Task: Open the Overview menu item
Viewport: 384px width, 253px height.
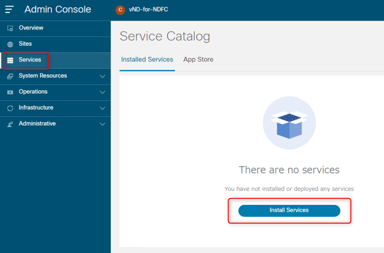Action: coord(55,29)
